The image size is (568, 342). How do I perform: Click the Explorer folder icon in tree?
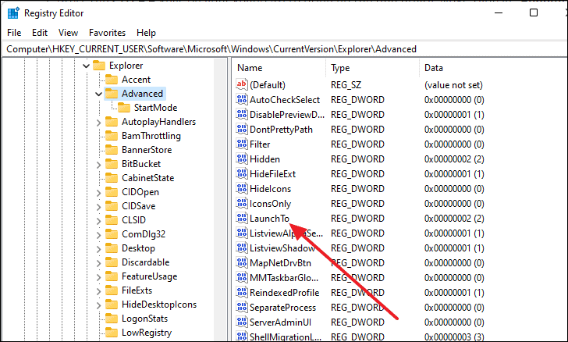pyautogui.click(x=99, y=66)
